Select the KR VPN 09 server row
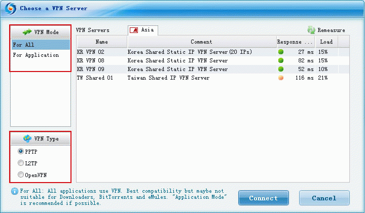 (x=213, y=69)
